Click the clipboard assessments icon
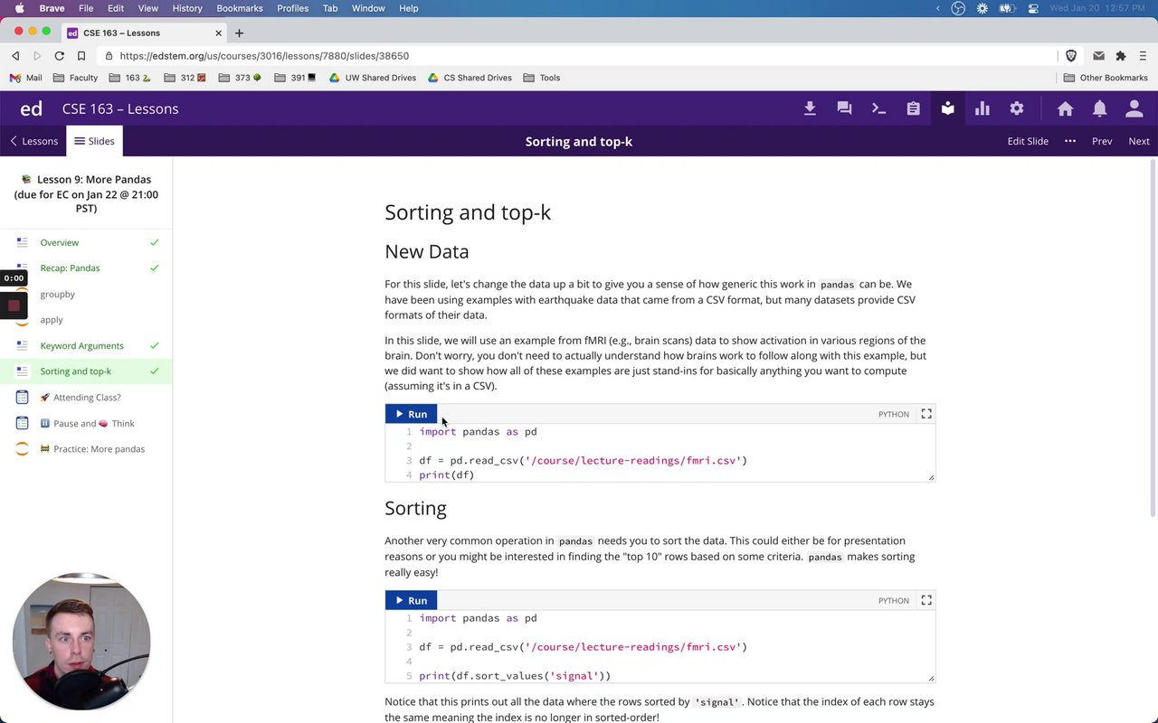The height and width of the screenshot is (723, 1158). pos(913,108)
